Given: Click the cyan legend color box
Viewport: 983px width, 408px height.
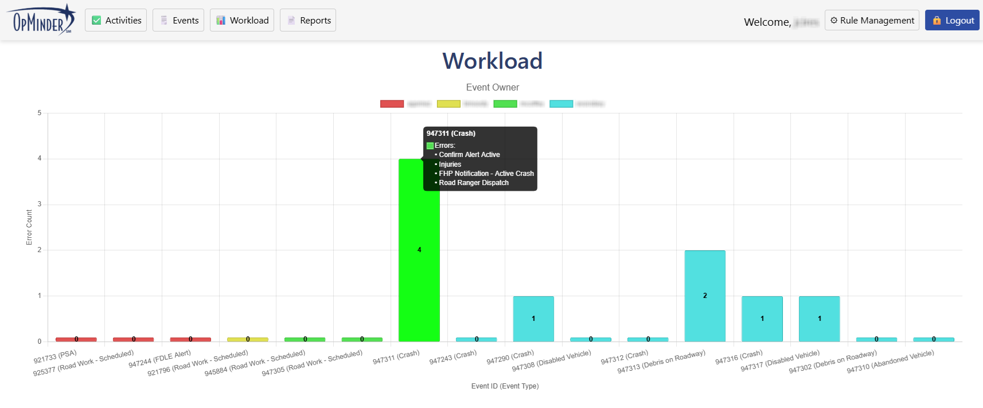Looking at the screenshot, I should pyautogui.click(x=561, y=104).
